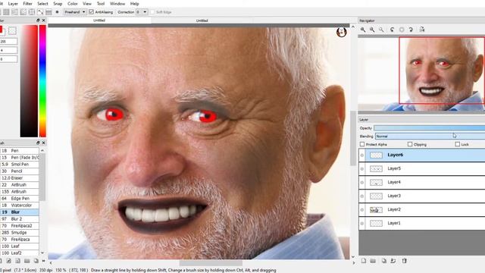Open the View menu

[87, 4]
